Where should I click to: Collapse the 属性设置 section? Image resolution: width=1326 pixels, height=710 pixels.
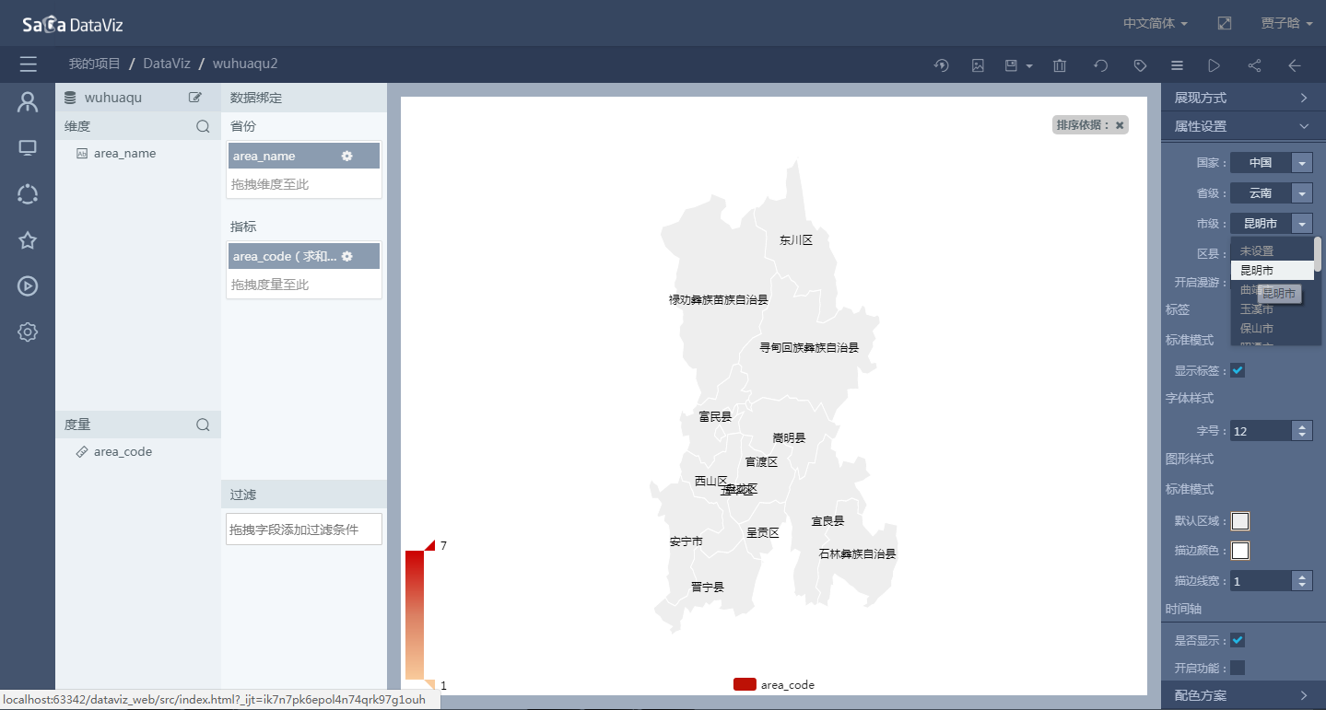(x=1243, y=126)
